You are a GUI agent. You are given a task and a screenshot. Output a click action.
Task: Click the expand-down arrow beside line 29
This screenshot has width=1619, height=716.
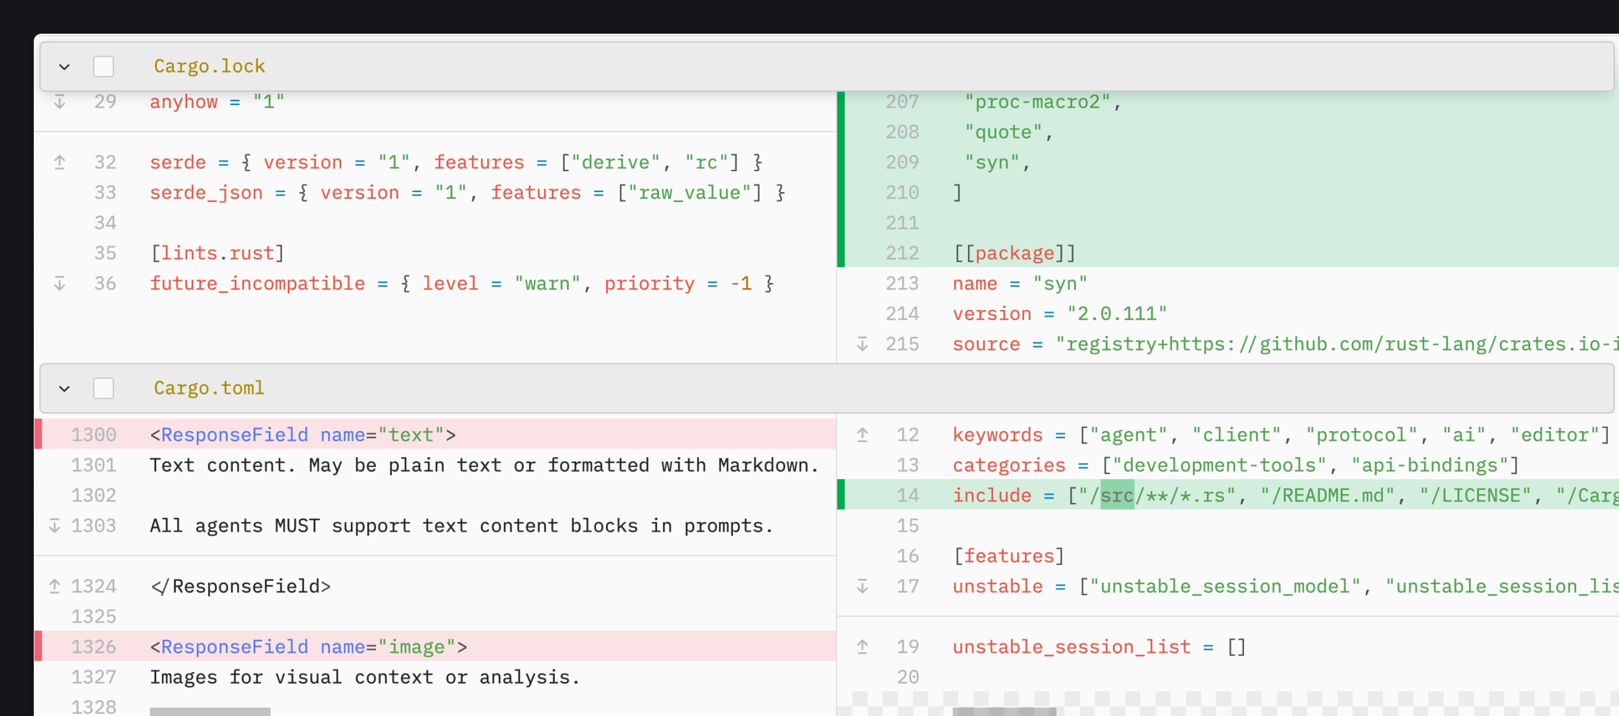(x=60, y=102)
